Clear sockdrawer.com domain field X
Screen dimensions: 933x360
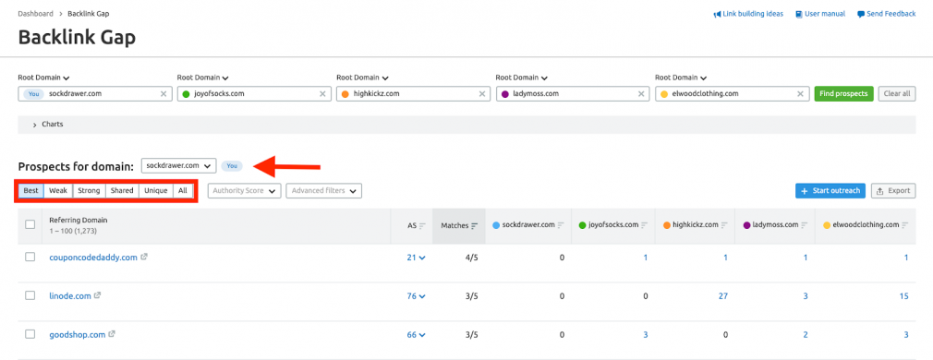(163, 94)
